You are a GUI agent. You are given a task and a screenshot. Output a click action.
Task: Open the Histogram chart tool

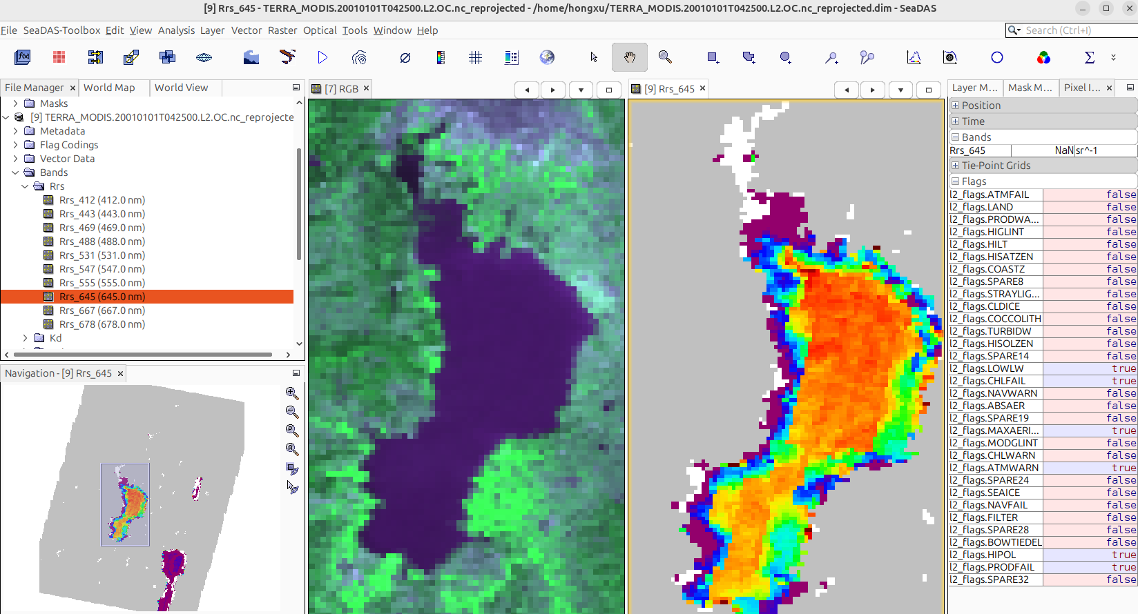click(914, 57)
